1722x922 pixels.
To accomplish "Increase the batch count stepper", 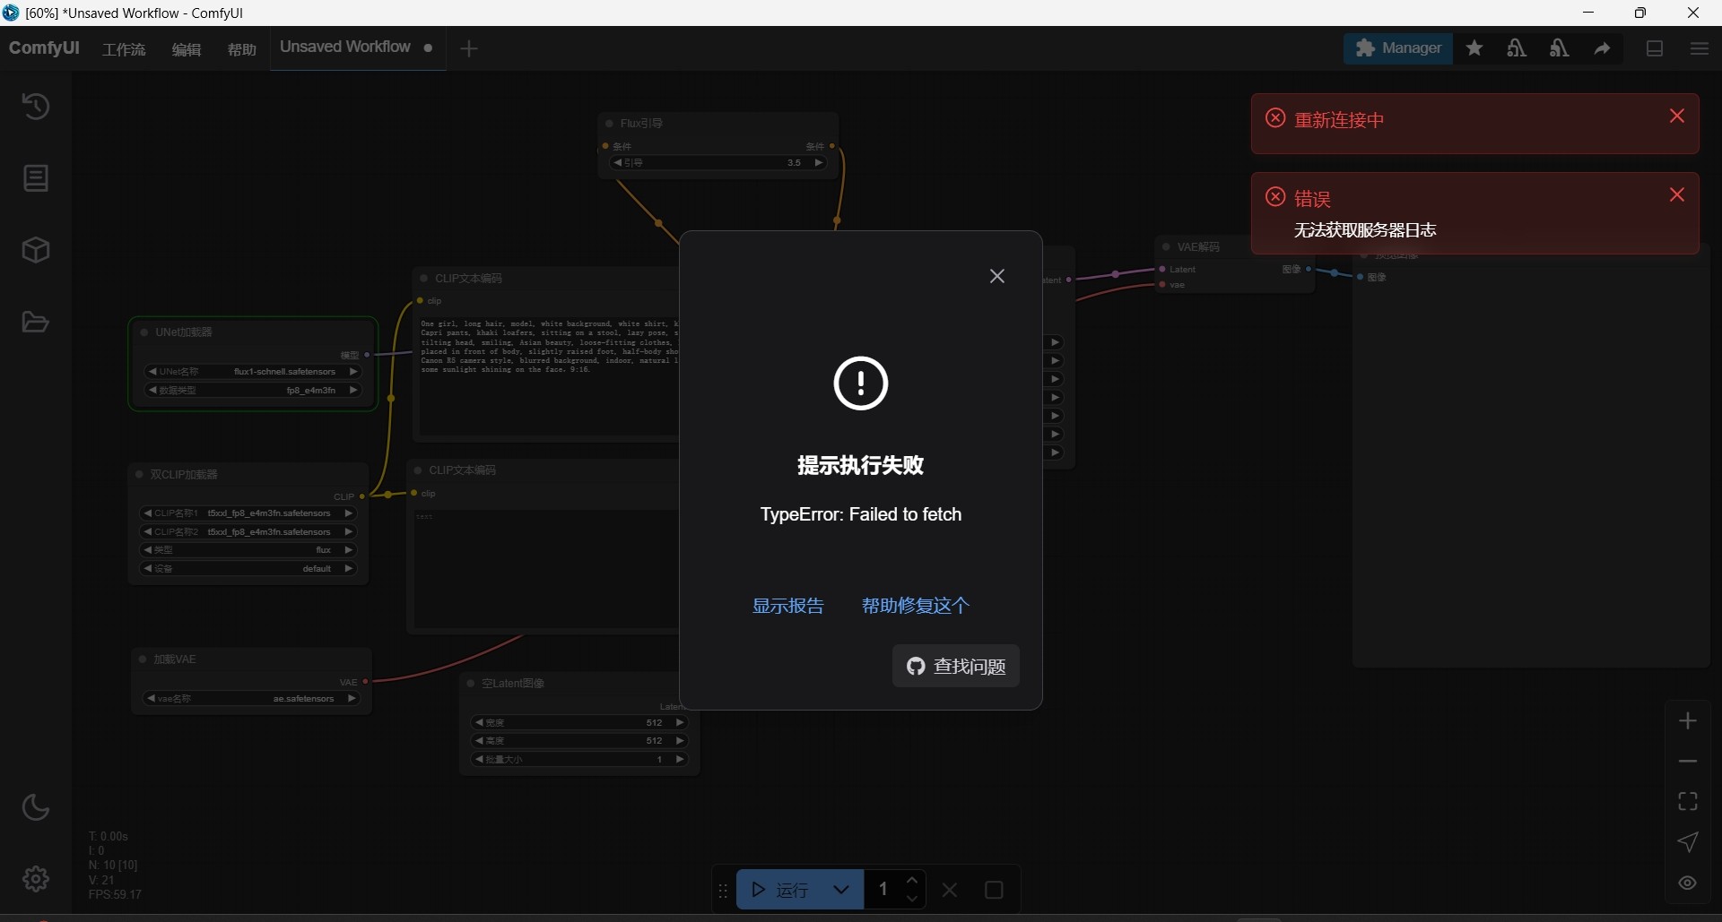I will (912, 881).
